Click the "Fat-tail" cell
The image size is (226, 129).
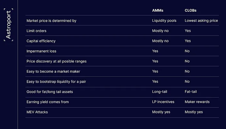pyautogui.click(x=191, y=92)
